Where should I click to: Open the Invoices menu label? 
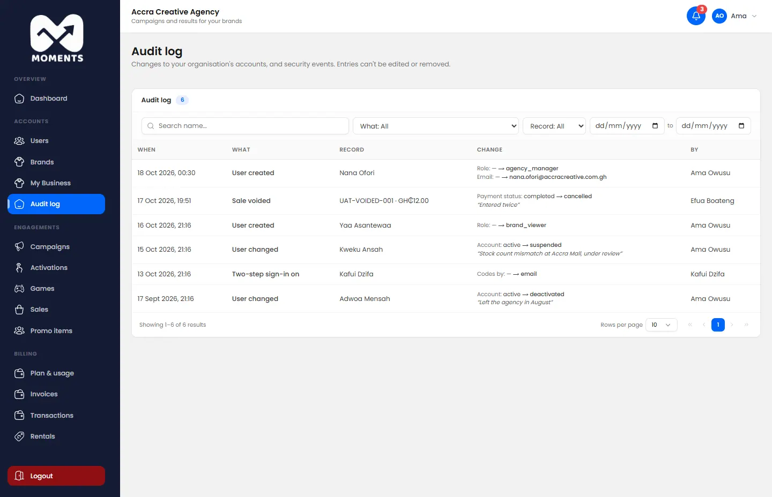pos(44,394)
